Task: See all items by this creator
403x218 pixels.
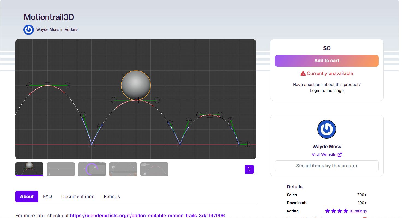Action: click(327, 166)
